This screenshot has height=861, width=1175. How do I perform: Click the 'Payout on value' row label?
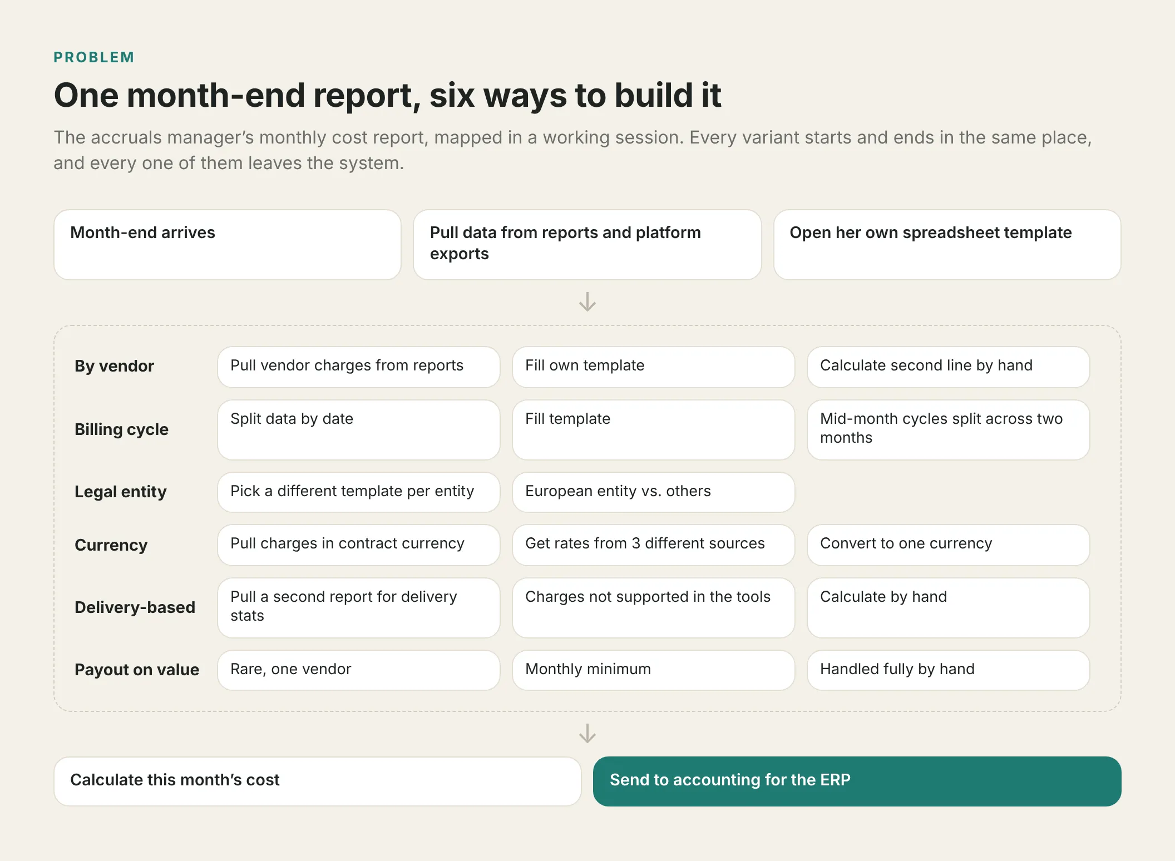tap(137, 670)
